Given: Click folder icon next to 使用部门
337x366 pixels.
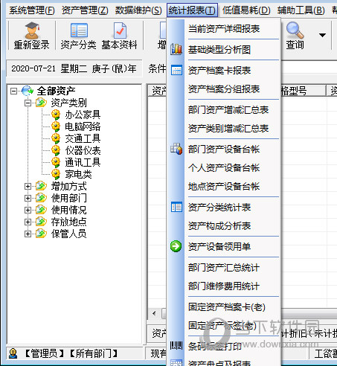Looking at the screenshot, I should (x=41, y=198).
